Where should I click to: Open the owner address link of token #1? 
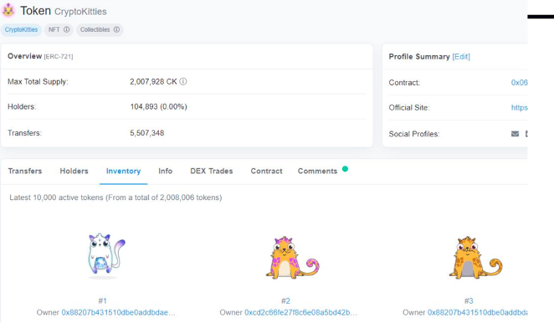click(x=118, y=312)
